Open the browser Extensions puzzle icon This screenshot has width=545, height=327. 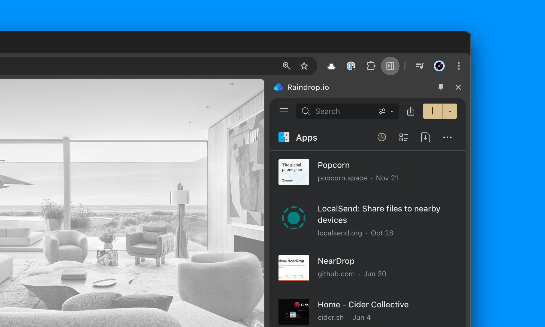tap(371, 66)
